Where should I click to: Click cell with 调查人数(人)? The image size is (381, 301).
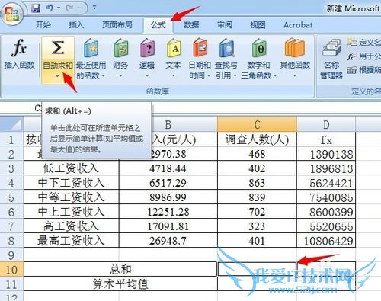point(257,139)
